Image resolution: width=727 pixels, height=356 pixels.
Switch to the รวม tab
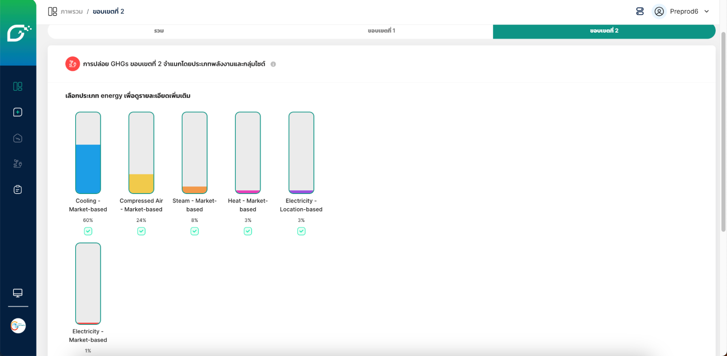159,31
